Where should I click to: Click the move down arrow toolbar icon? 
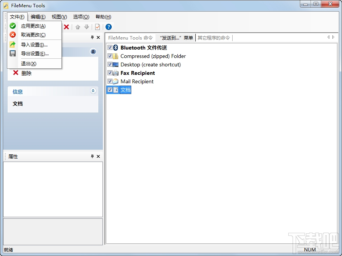click(87, 27)
